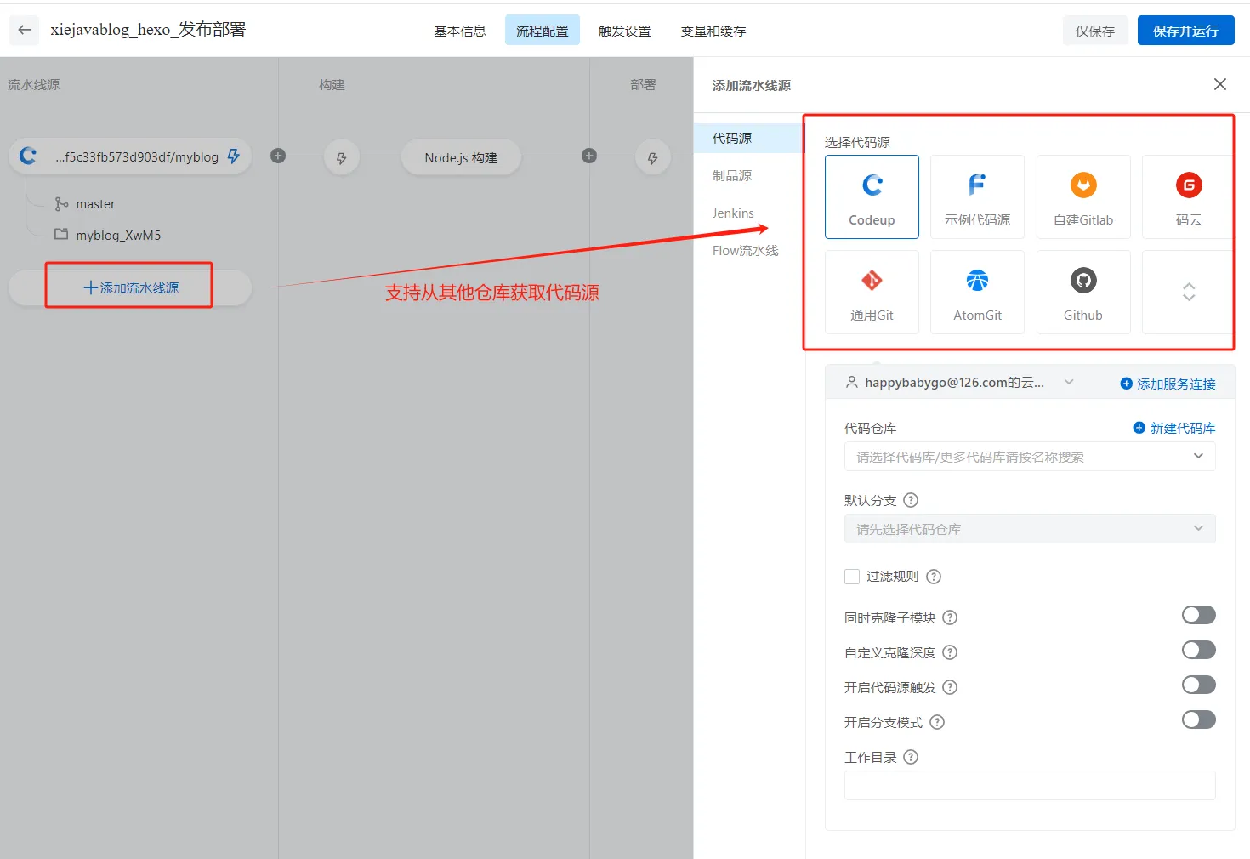Choose the 自建Gitlab code source
The height and width of the screenshot is (859, 1250).
coord(1082,196)
